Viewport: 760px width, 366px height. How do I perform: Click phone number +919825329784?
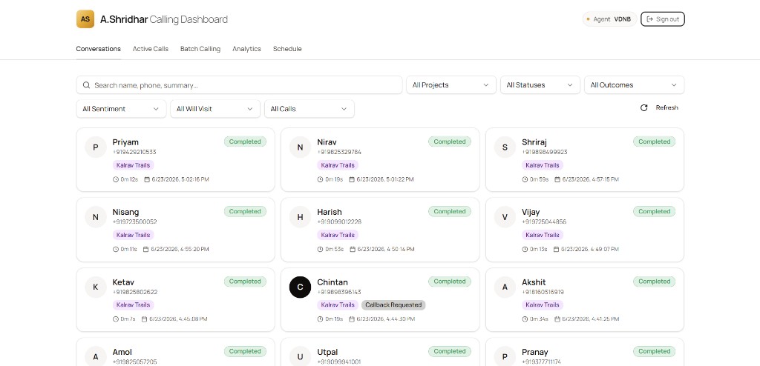coord(339,152)
